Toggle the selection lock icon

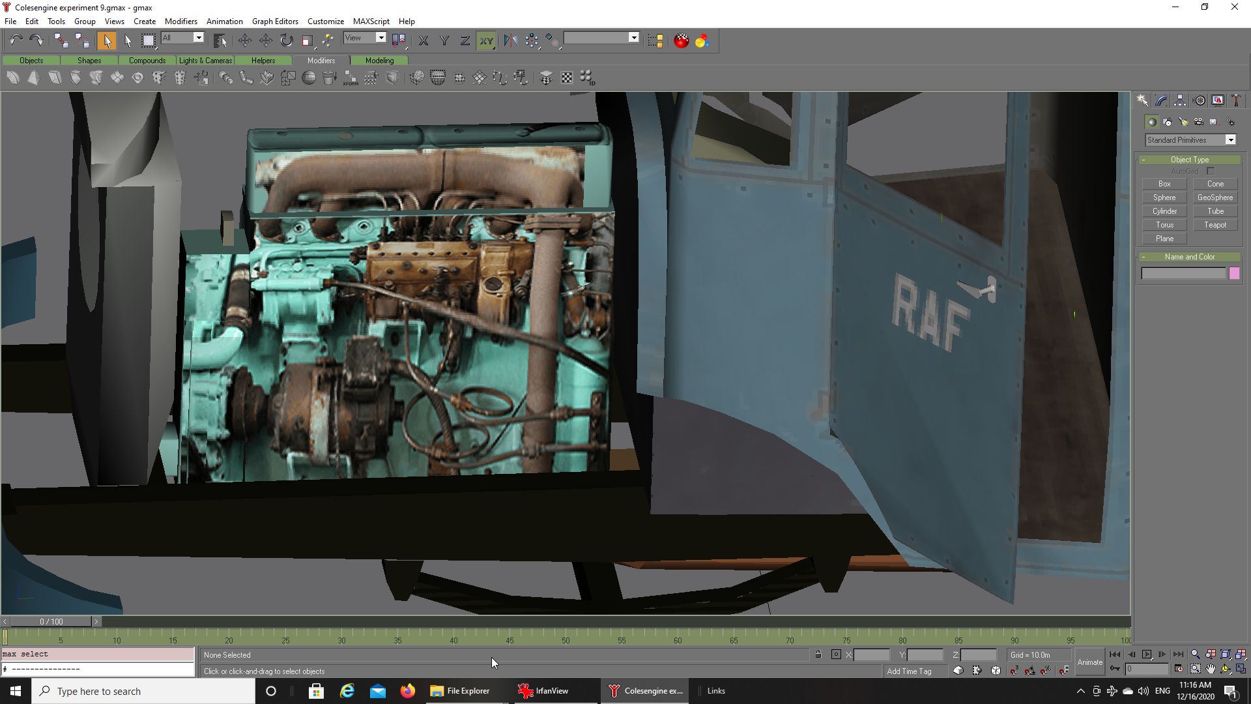(818, 654)
